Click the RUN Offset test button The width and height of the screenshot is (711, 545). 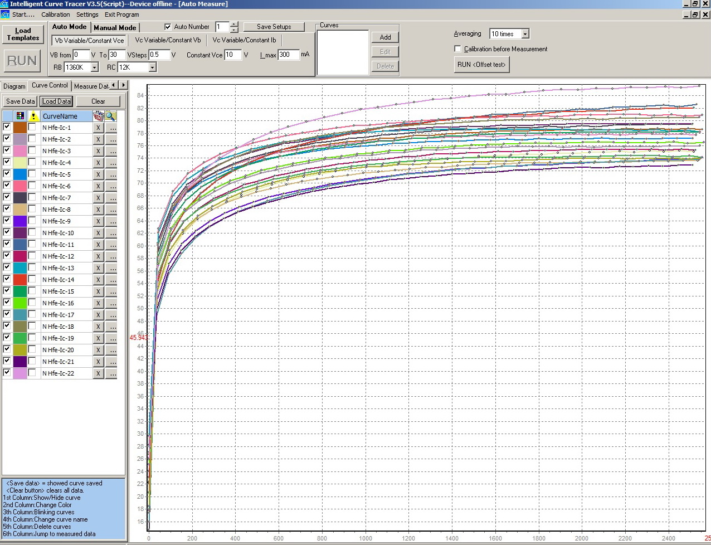481,65
